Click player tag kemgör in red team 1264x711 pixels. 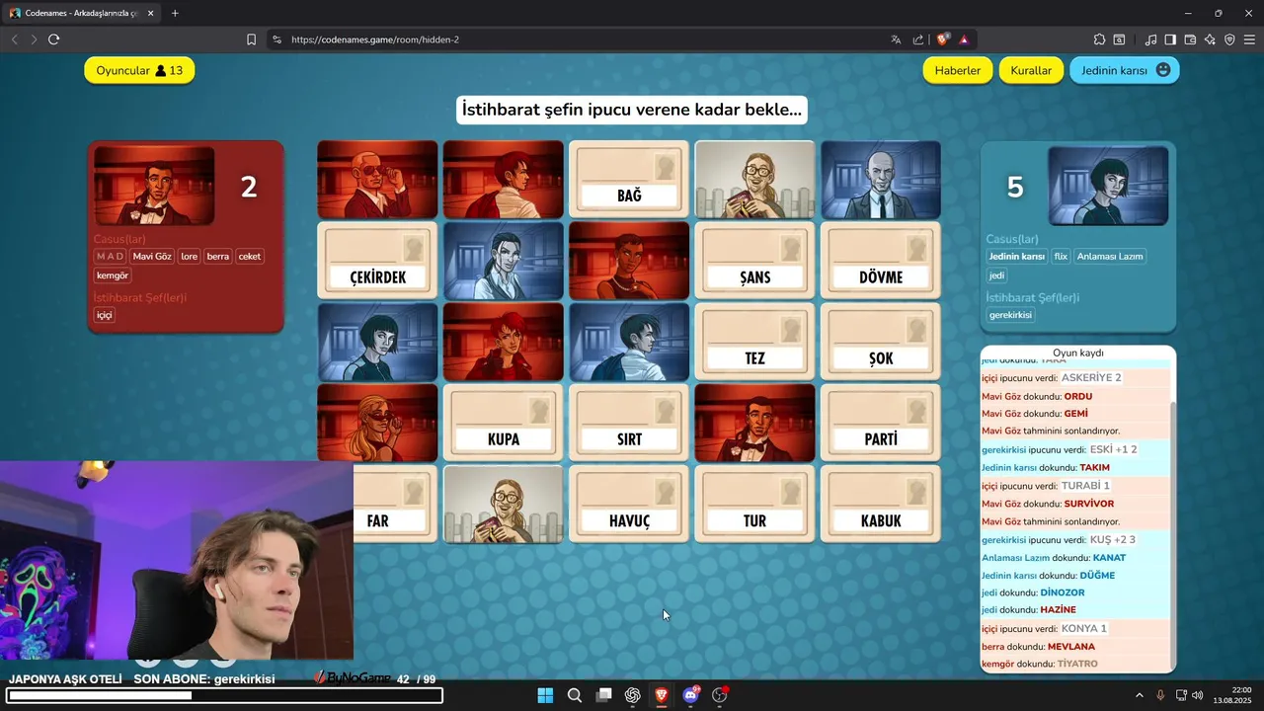113,276
